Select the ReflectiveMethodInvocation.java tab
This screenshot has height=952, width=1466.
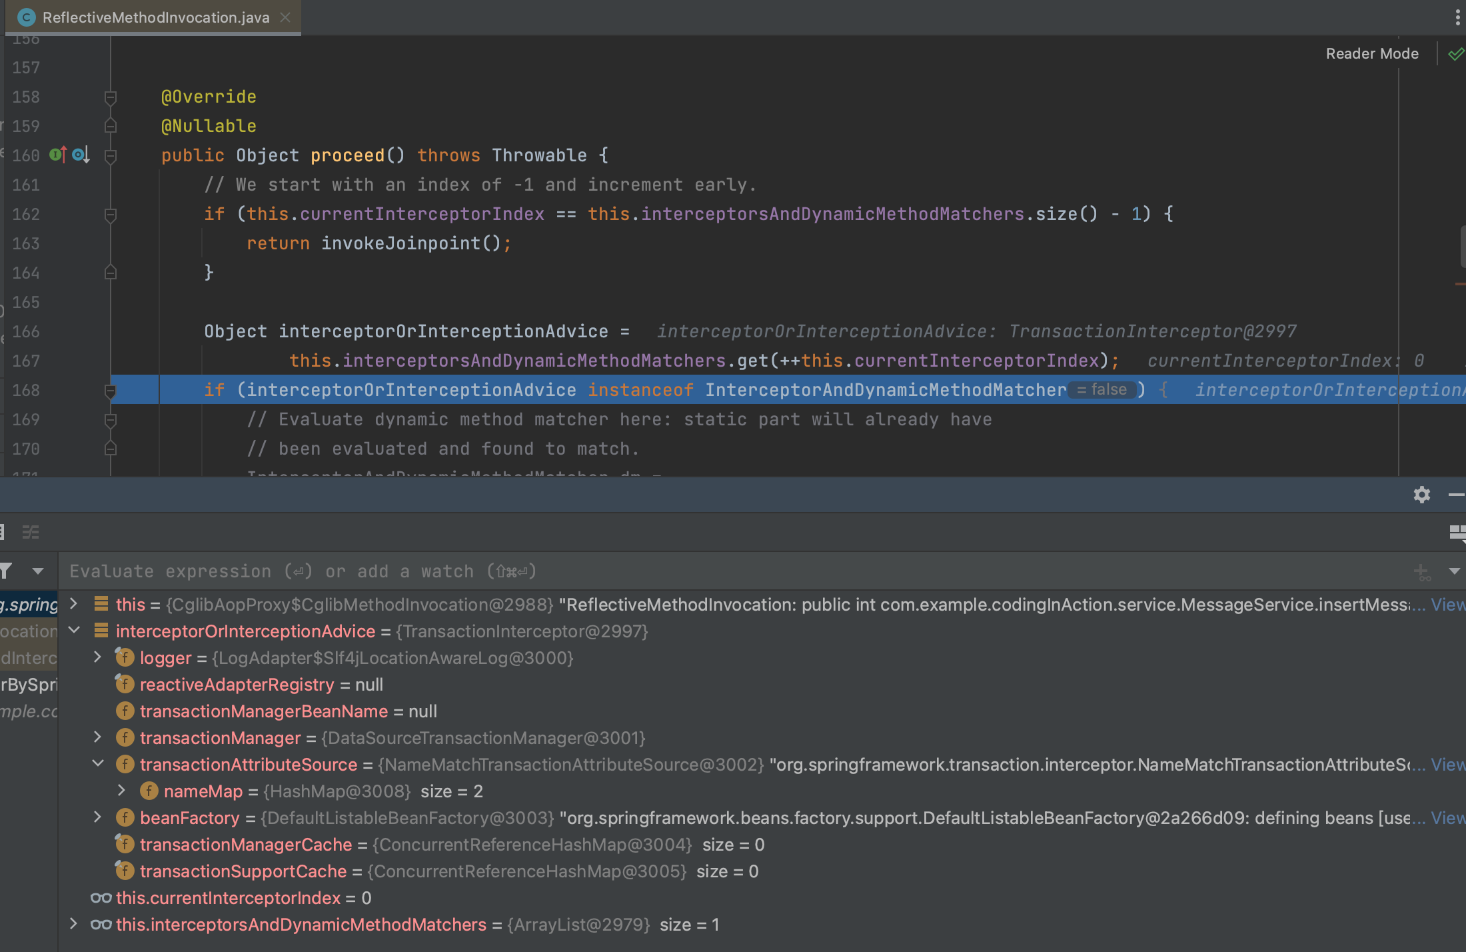pos(155,17)
